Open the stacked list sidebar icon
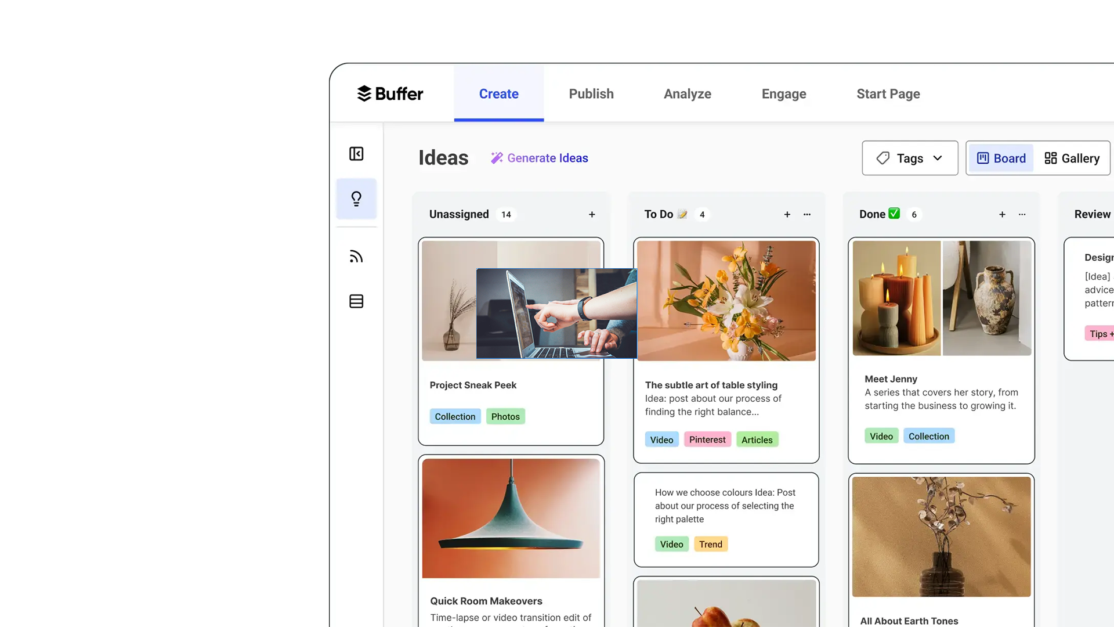The height and width of the screenshot is (627, 1114). click(x=356, y=301)
